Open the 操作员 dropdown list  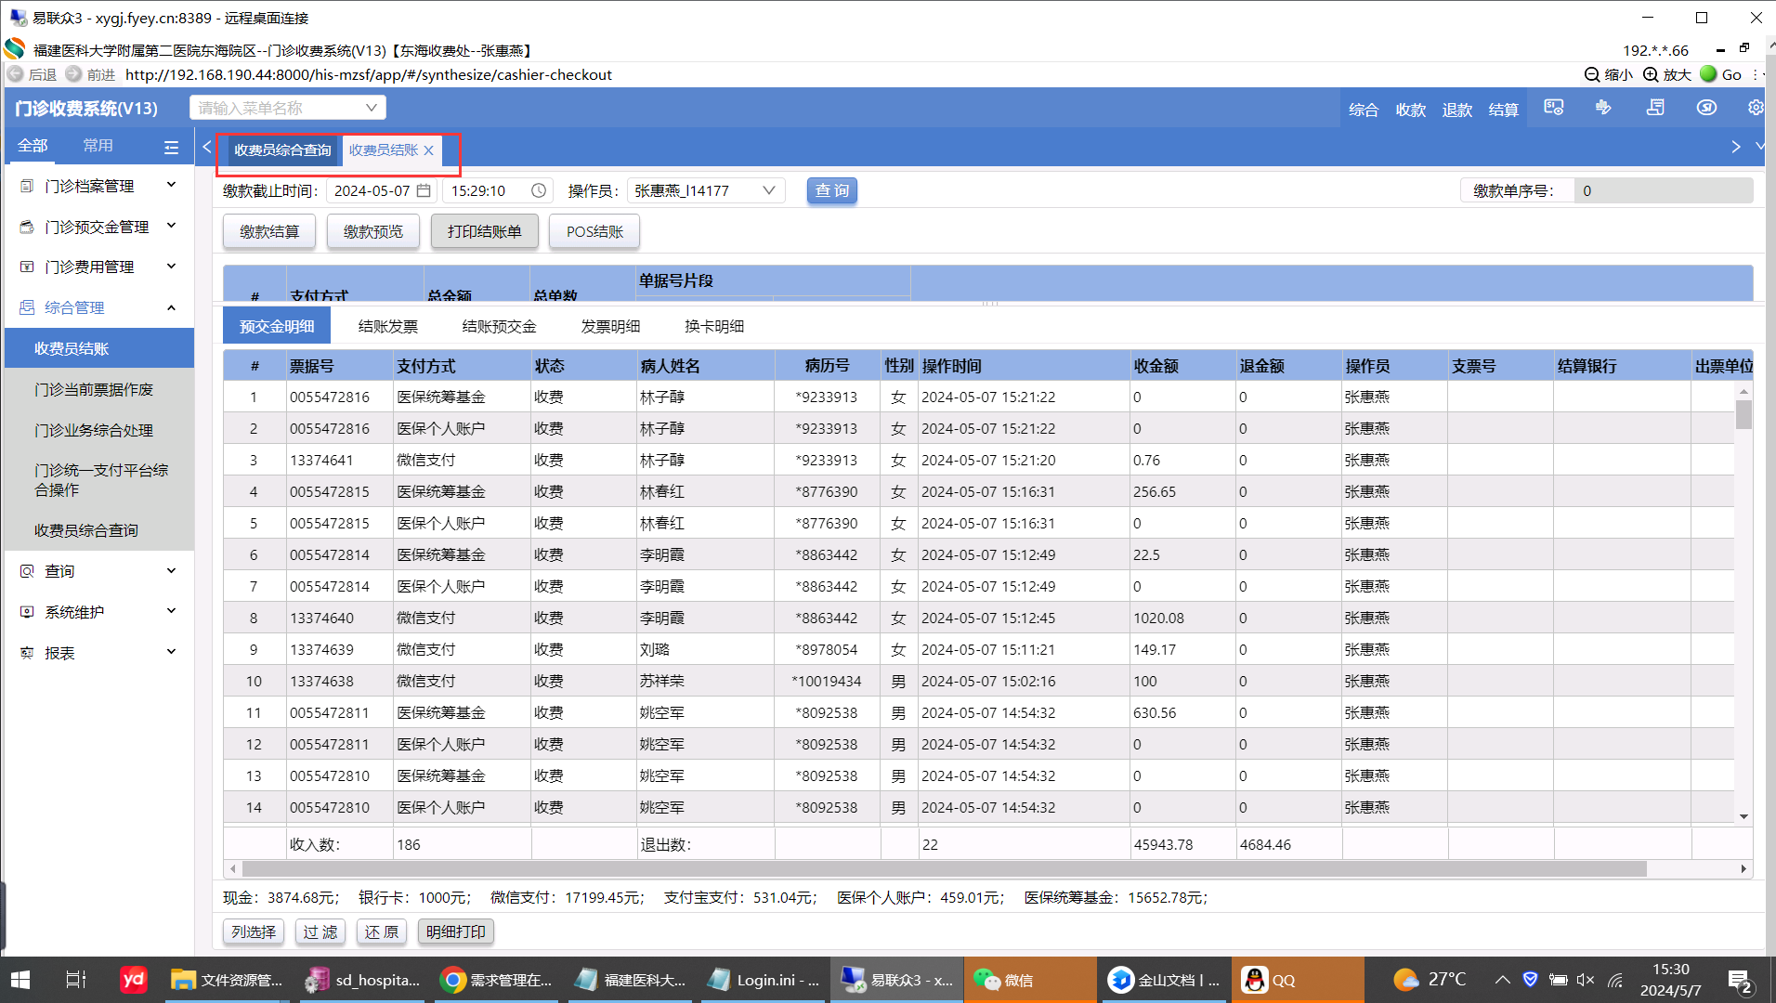pos(768,190)
